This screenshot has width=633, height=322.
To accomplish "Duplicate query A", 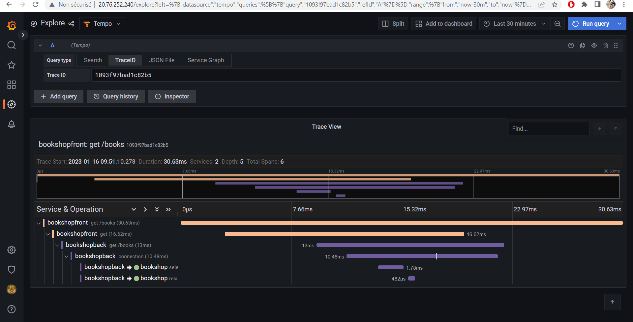I will [583, 45].
